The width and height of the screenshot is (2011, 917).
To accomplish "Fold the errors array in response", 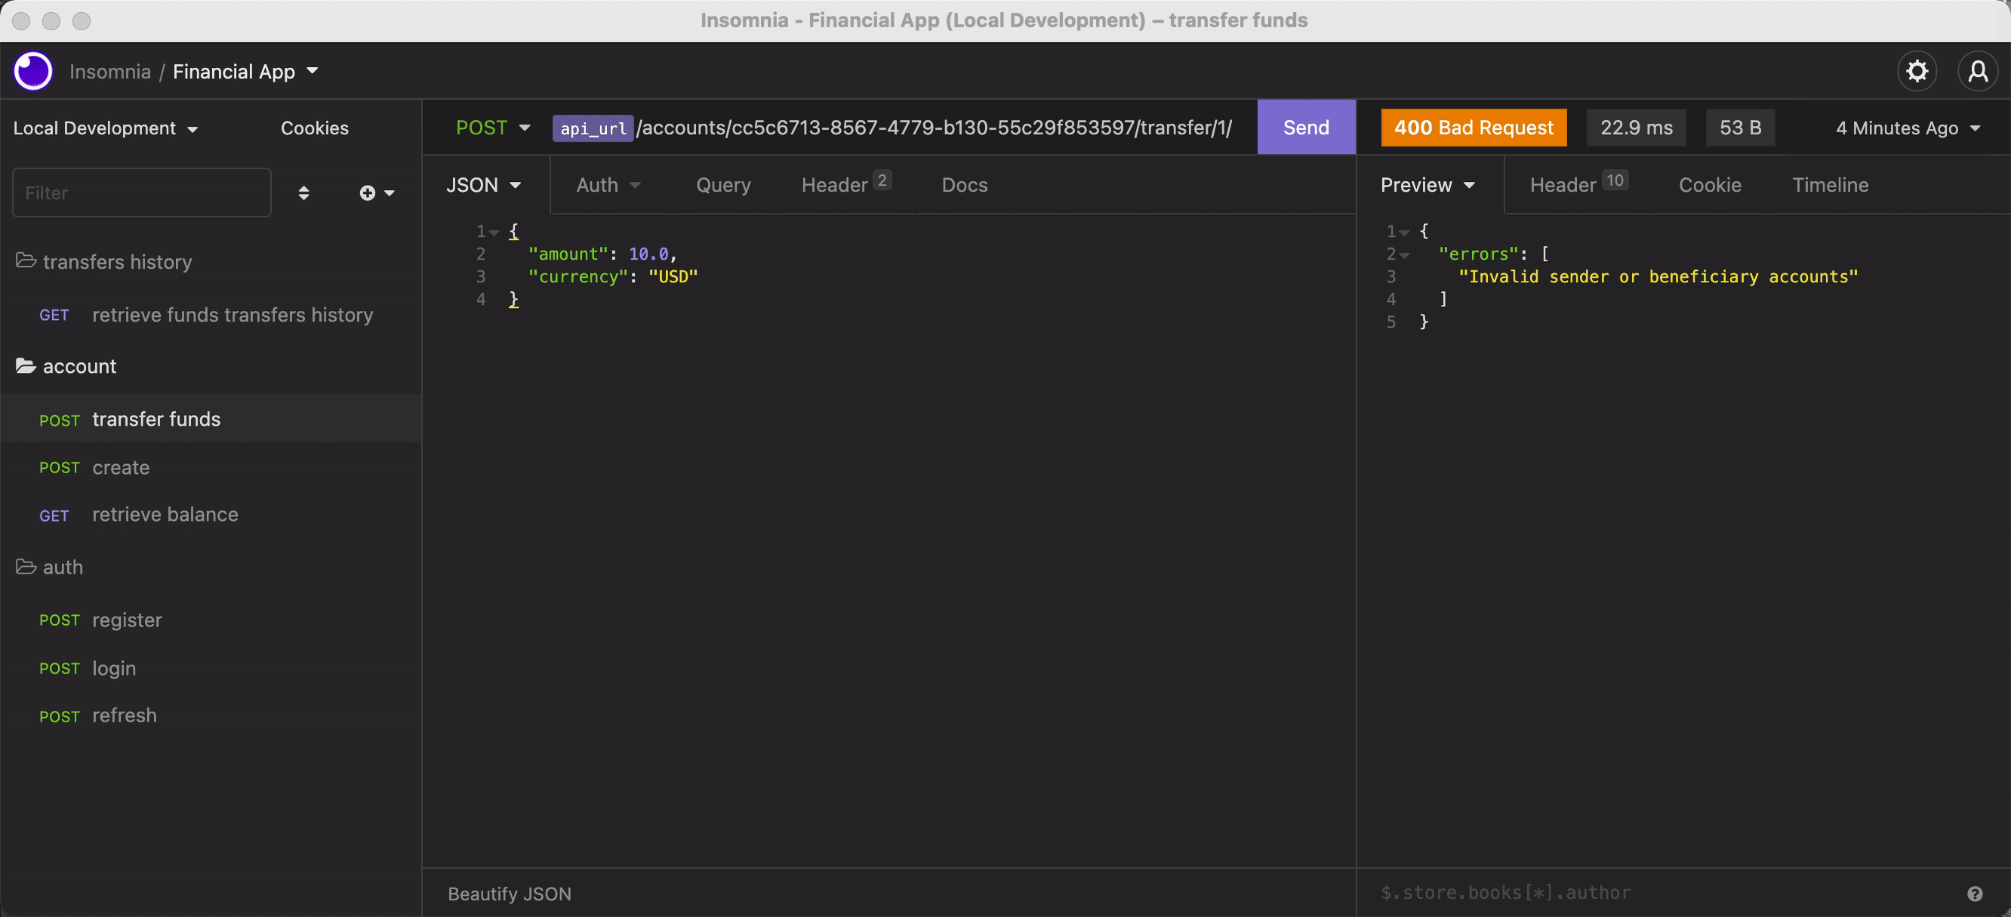I will [1403, 255].
